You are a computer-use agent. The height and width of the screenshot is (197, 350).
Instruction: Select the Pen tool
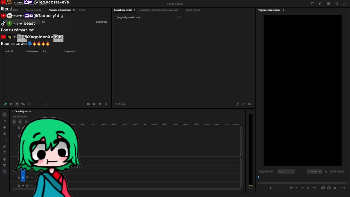(x=5, y=146)
